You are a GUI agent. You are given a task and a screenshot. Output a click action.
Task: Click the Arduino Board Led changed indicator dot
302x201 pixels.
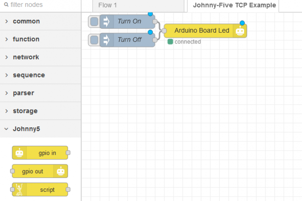(x=242, y=23)
